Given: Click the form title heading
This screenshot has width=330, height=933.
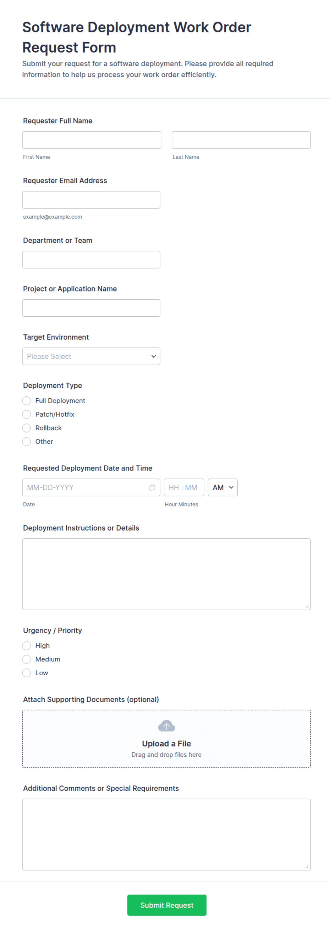Looking at the screenshot, I should tap(137, 37).
